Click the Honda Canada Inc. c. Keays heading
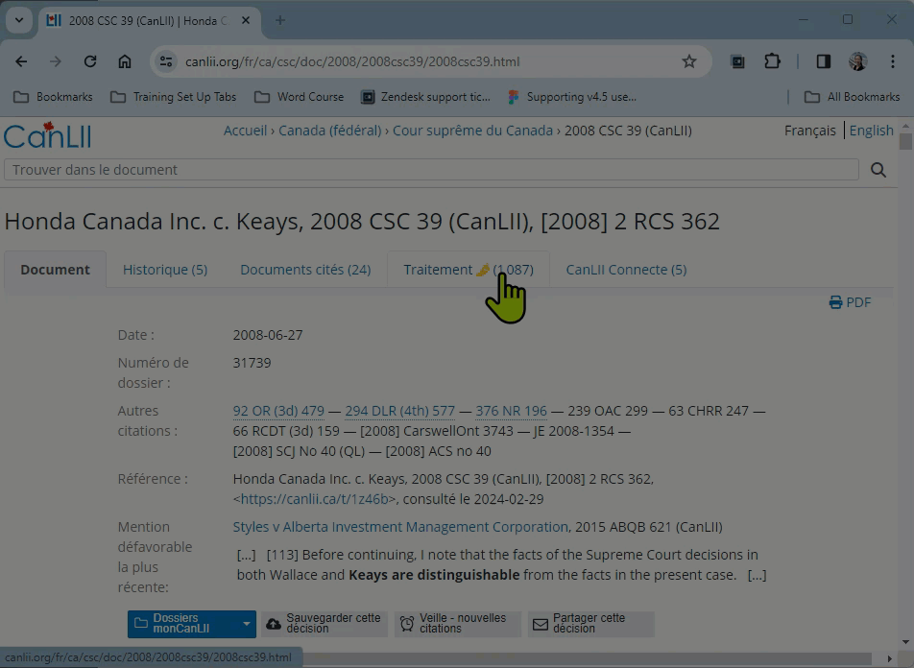Viewport: 914px width, 668px height. click(x=362, y=222)
